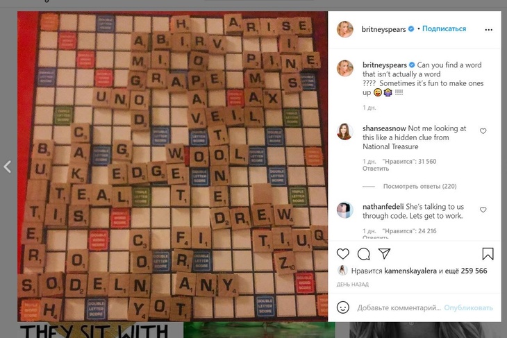Expand replies 'Посмотреть ответы (220)'

(419, 186)
